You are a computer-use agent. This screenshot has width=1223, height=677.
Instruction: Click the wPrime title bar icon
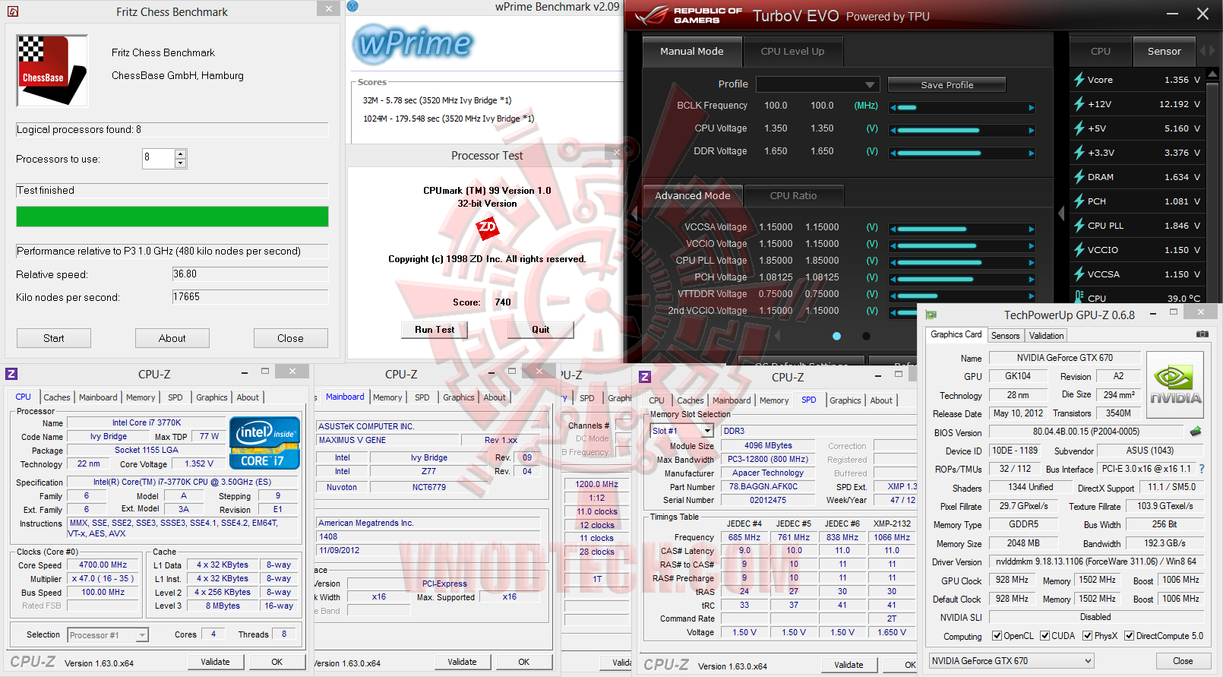[x=352, y=7]
